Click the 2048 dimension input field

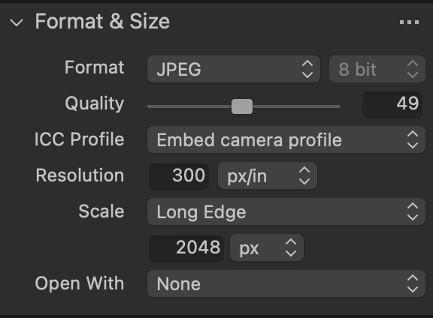[x=186, y=247]
